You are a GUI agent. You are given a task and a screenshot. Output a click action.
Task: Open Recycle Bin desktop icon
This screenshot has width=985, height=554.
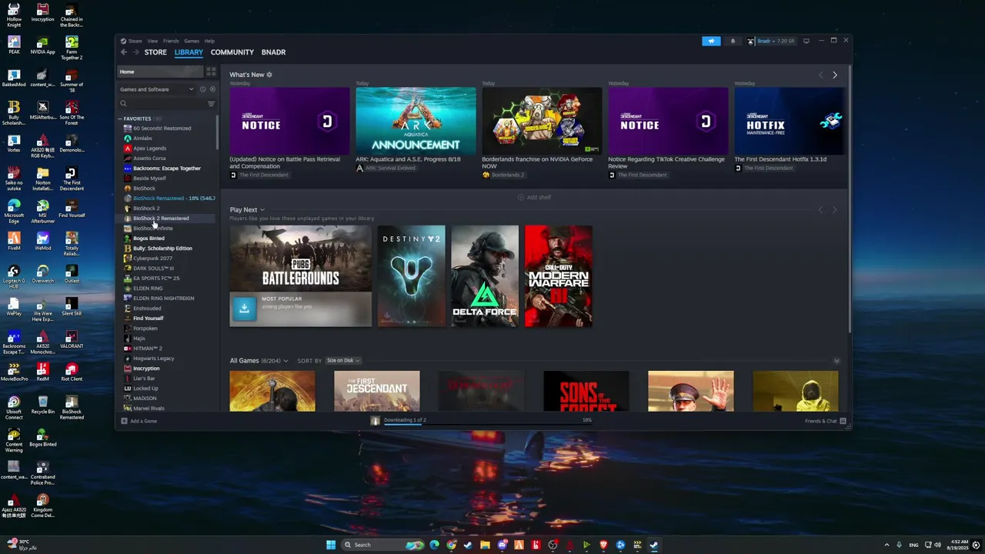pos(42,405)
